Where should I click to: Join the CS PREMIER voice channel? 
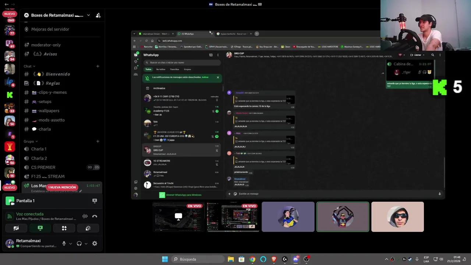pyautogui.click(x=61, y=167)
